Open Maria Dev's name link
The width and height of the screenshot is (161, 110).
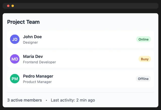point(33,56)
